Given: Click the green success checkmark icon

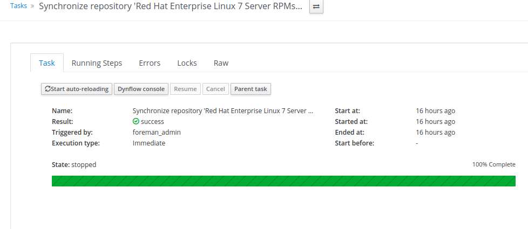Looking at the screenshot, I should (x=136, y=121).
